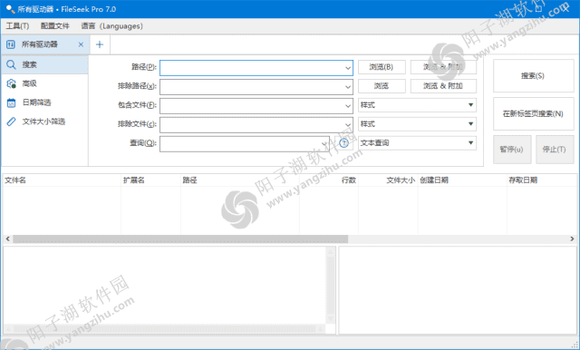This screenshot has width=580, height=350.
Task: Add a new search tab with plus icon
Action: 100,44
